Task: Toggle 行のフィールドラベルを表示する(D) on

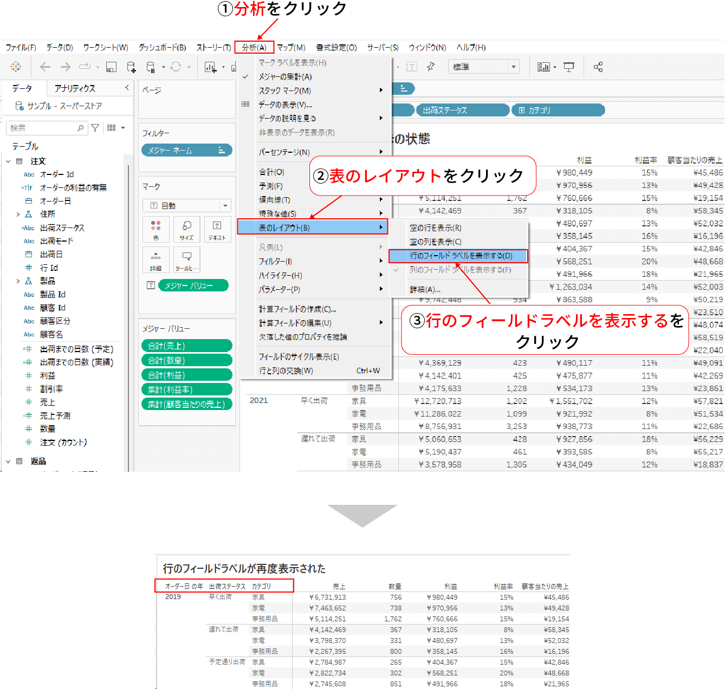Action: [460, 255]
